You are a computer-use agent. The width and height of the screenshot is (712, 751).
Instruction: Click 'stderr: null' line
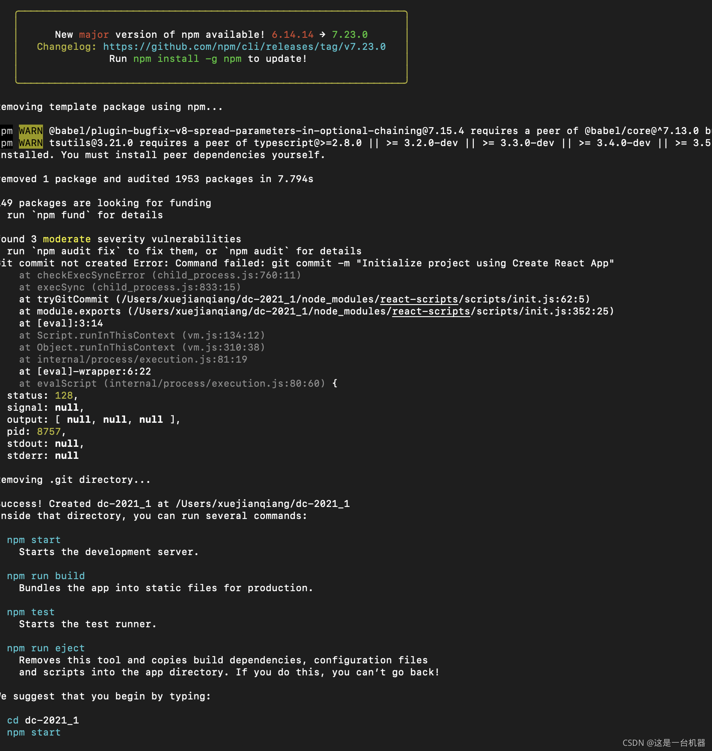[x=43, y=455]
